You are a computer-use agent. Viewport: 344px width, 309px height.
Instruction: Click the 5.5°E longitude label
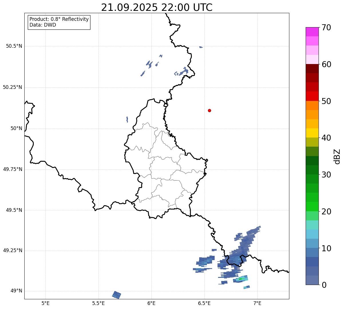tap(98, 303)
